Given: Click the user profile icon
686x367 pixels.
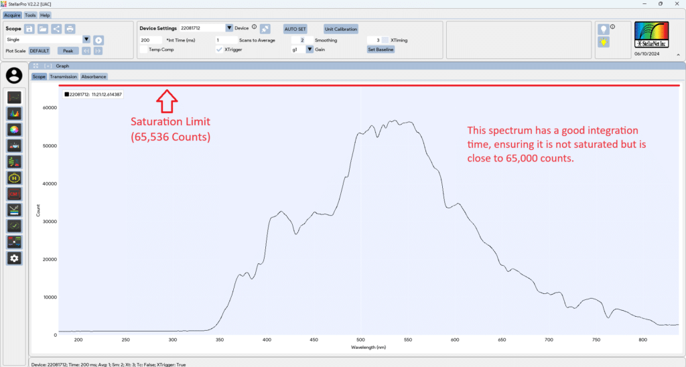Looking at the screenshot, I should pyautogui.click(x=14, y=76).
